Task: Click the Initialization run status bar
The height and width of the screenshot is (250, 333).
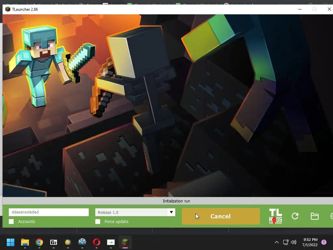Action: click(168, 201)
